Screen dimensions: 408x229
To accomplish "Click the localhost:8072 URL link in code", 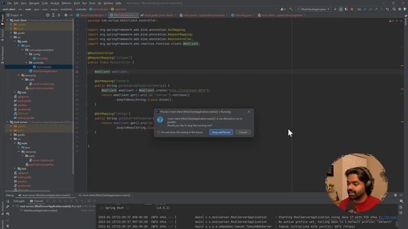I will (x=187, y=90).
